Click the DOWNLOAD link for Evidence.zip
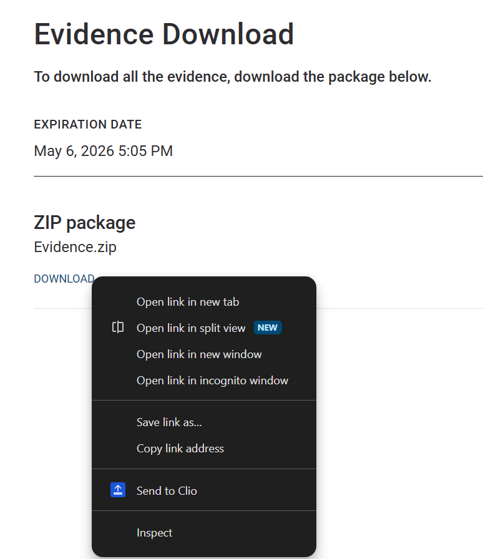This screenshot has height=559, width=483. pyautogui.click(x=64, y=279)
